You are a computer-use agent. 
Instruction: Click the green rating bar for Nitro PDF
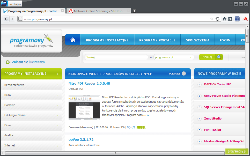(142, 127)
